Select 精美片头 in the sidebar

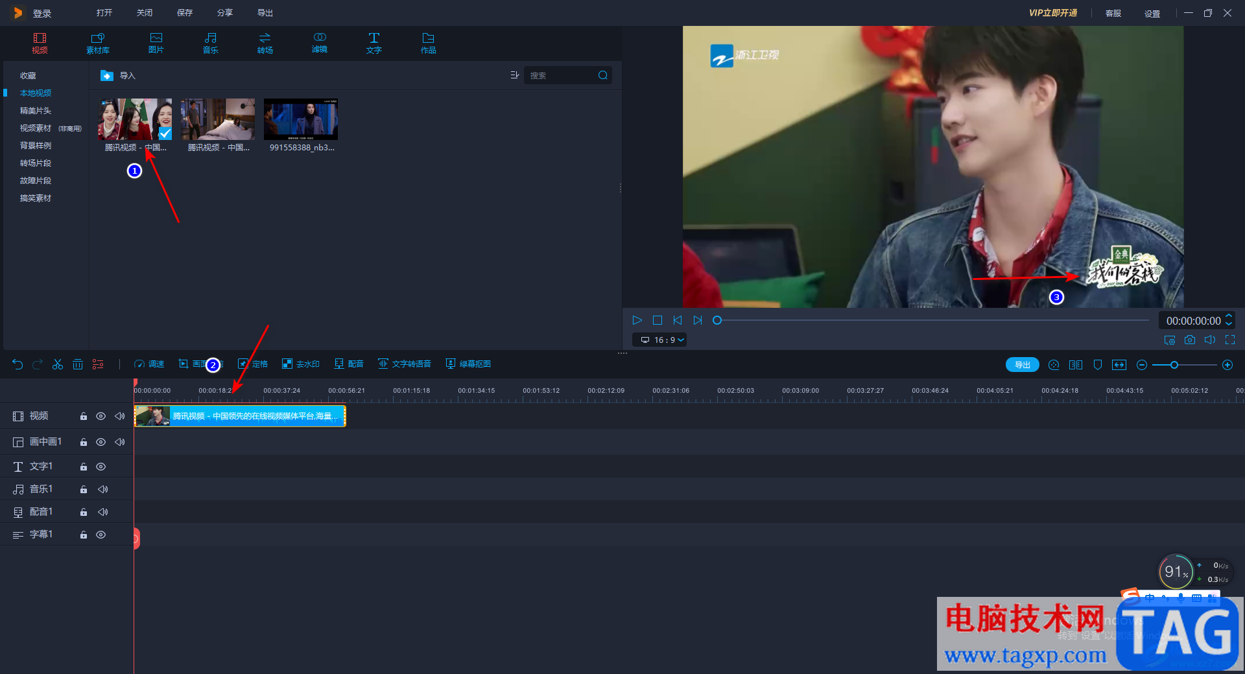[x=36, y=111]
